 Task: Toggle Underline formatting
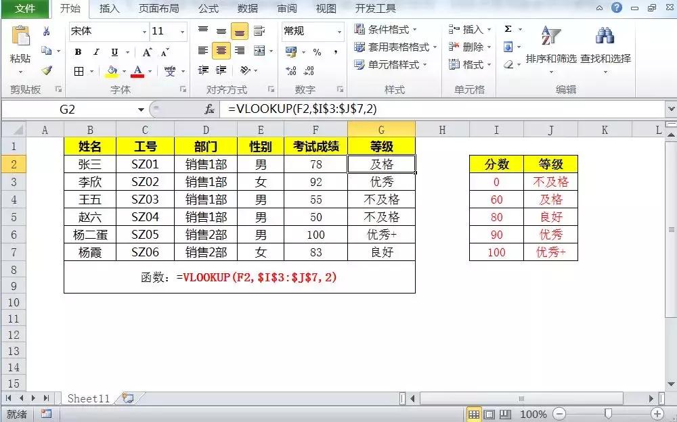click(115, 51)
